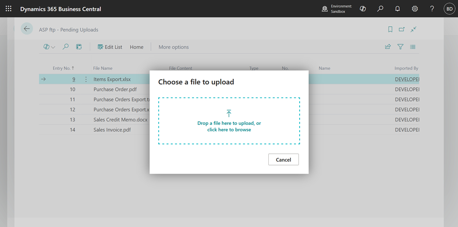Open the Home menu
This screenshot has width=458, height=227.
137,47
